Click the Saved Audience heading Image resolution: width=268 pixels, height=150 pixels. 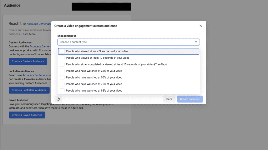tap(19, 100)
